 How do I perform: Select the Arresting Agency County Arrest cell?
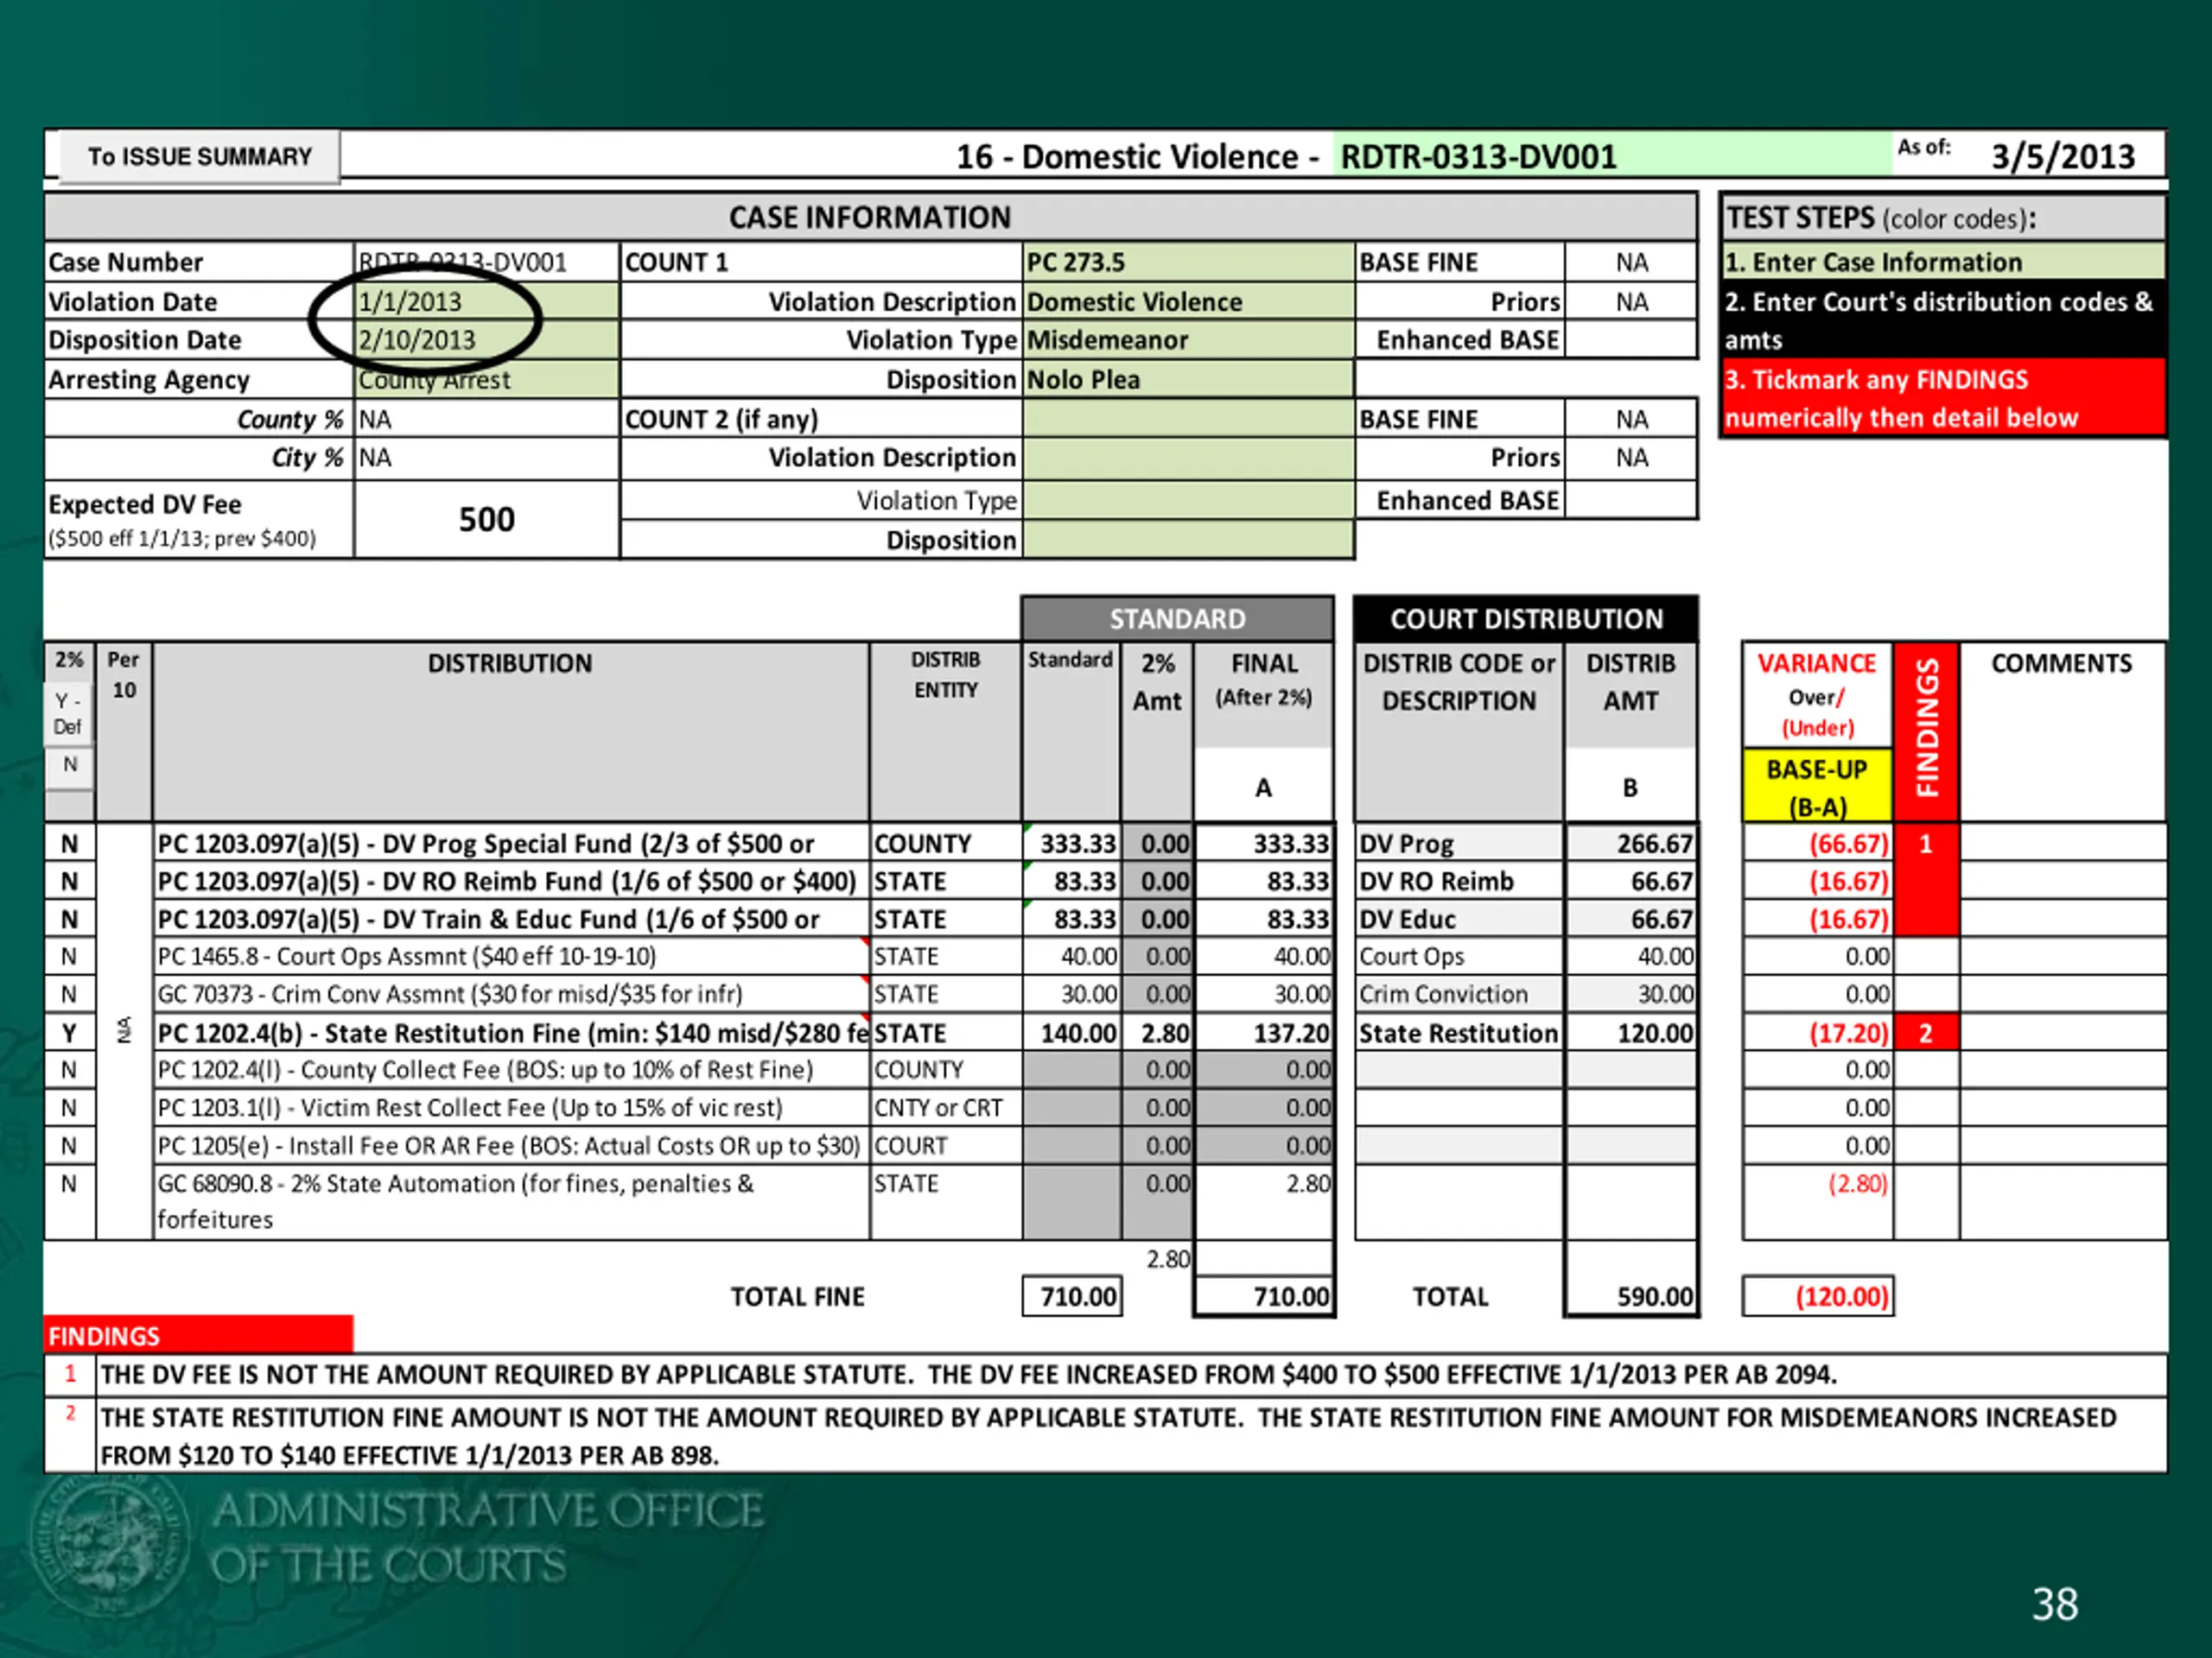coord(487,380)
